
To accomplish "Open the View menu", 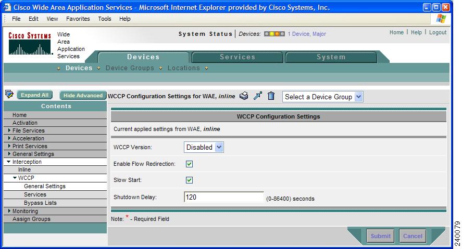I will (52, 19).
